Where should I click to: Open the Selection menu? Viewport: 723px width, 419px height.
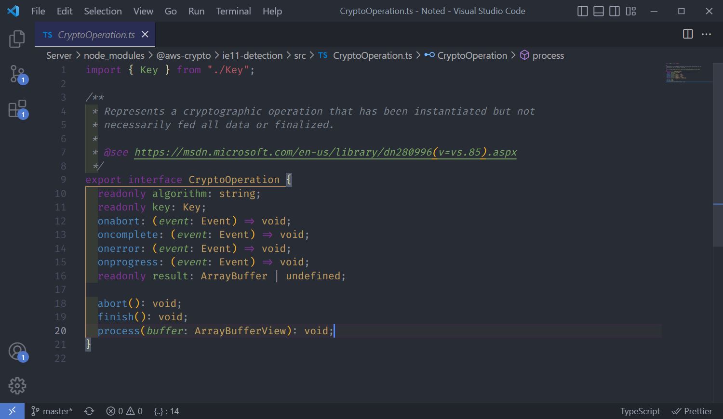[x=103, y=11]
